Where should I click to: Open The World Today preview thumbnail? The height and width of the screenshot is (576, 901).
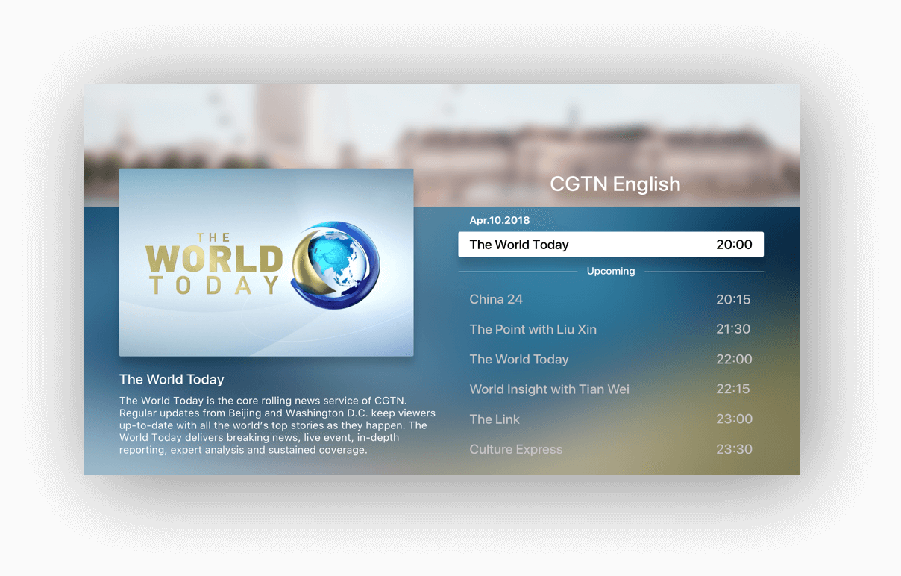[266, 262]
